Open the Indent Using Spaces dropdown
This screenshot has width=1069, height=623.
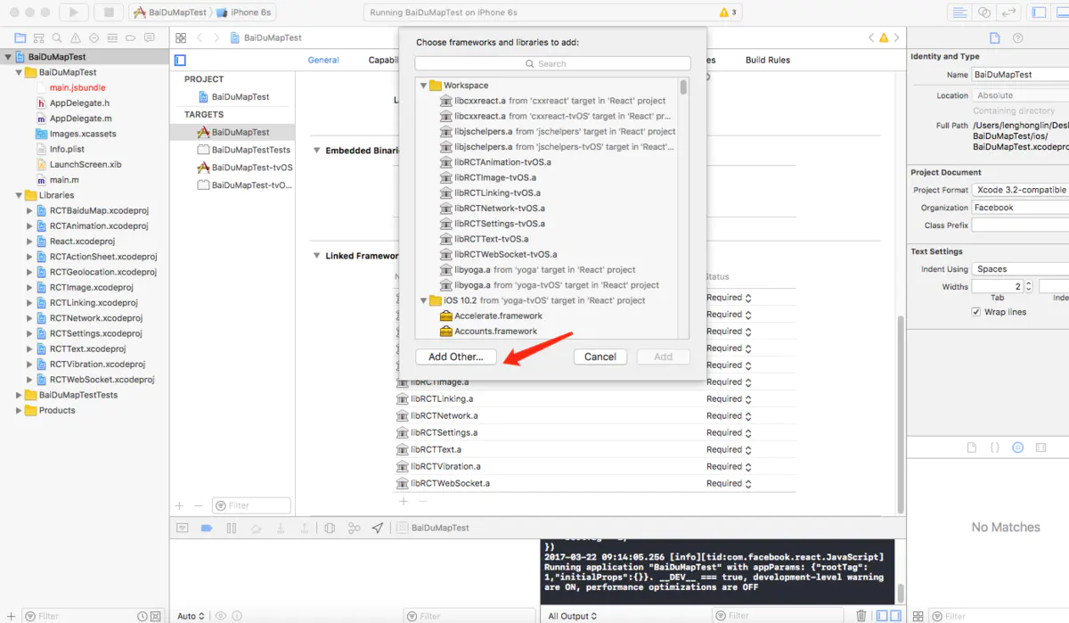pos(1020,268)
